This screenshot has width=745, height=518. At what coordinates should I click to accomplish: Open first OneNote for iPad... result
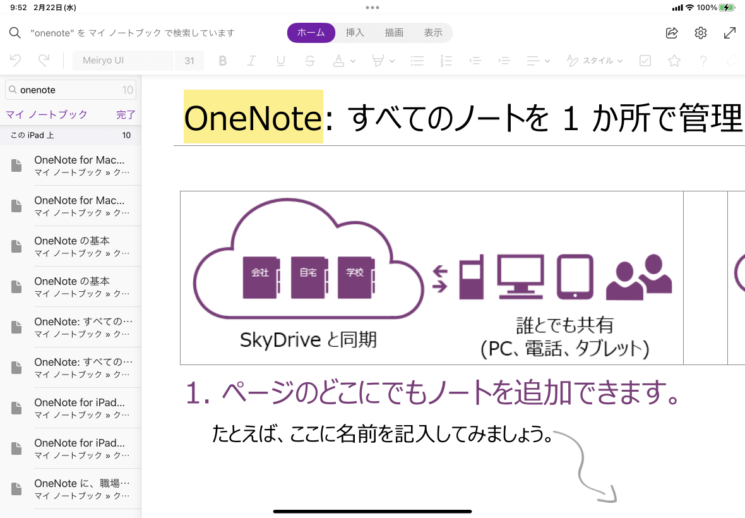point(71,407)
